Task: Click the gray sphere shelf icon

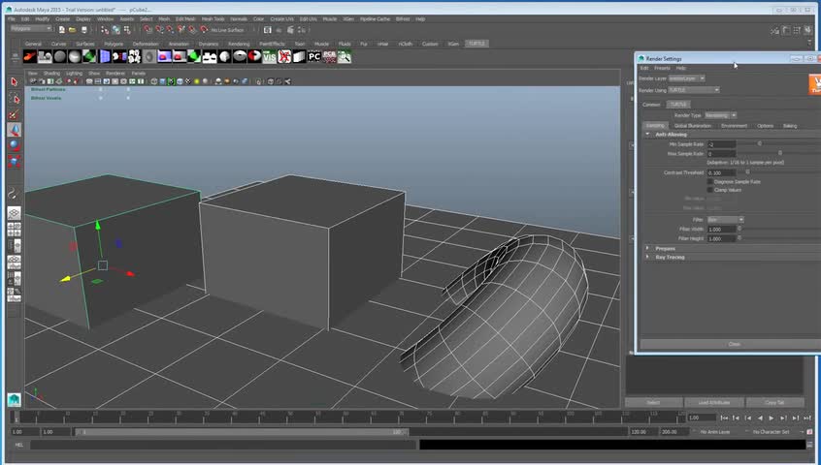Action: tap(60, 56)
